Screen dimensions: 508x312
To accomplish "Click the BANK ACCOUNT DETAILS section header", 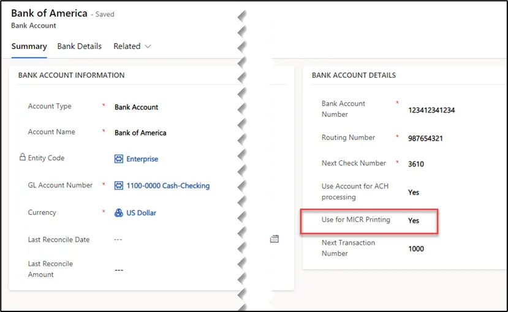I will [x=354, y=75].
